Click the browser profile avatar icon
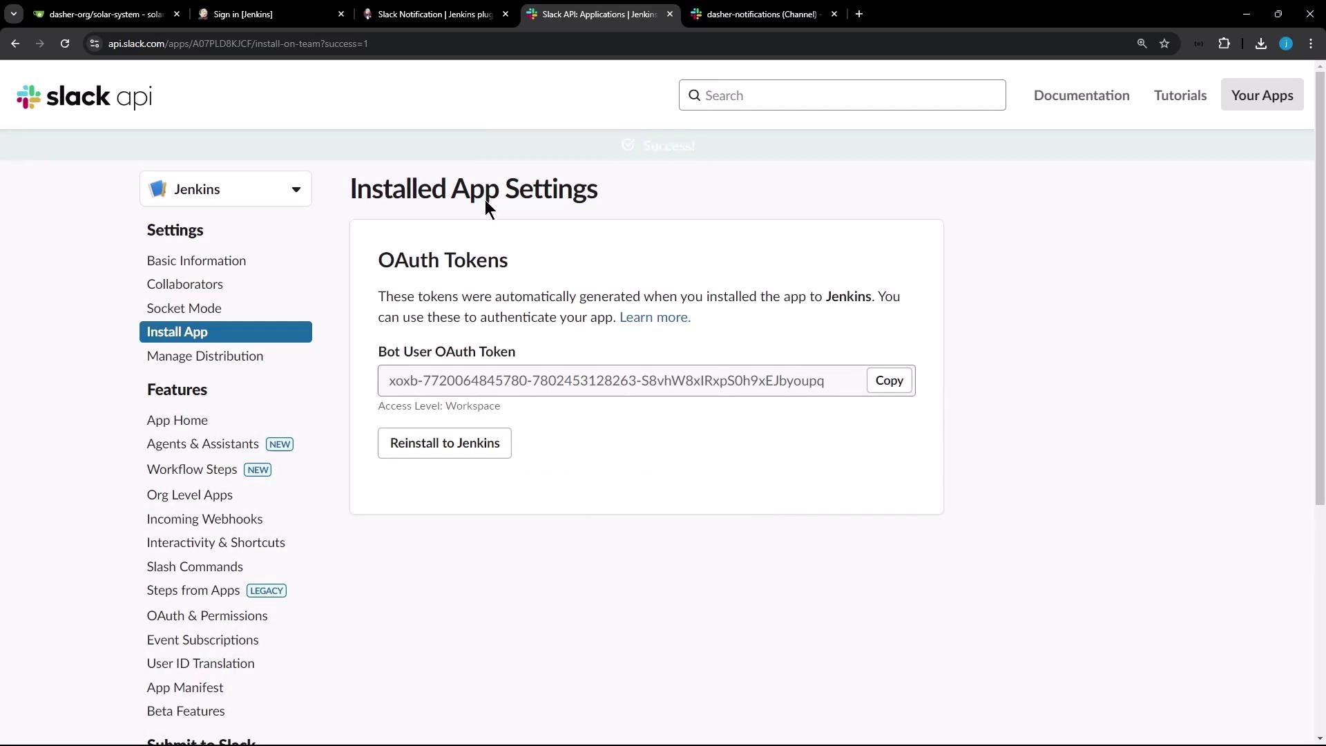 [1285, 44]
